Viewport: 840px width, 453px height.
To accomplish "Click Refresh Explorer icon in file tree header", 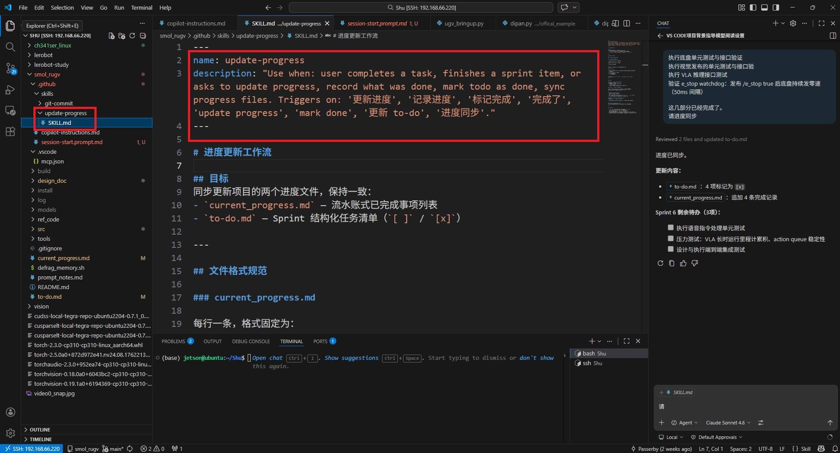I will pos(132,36).
